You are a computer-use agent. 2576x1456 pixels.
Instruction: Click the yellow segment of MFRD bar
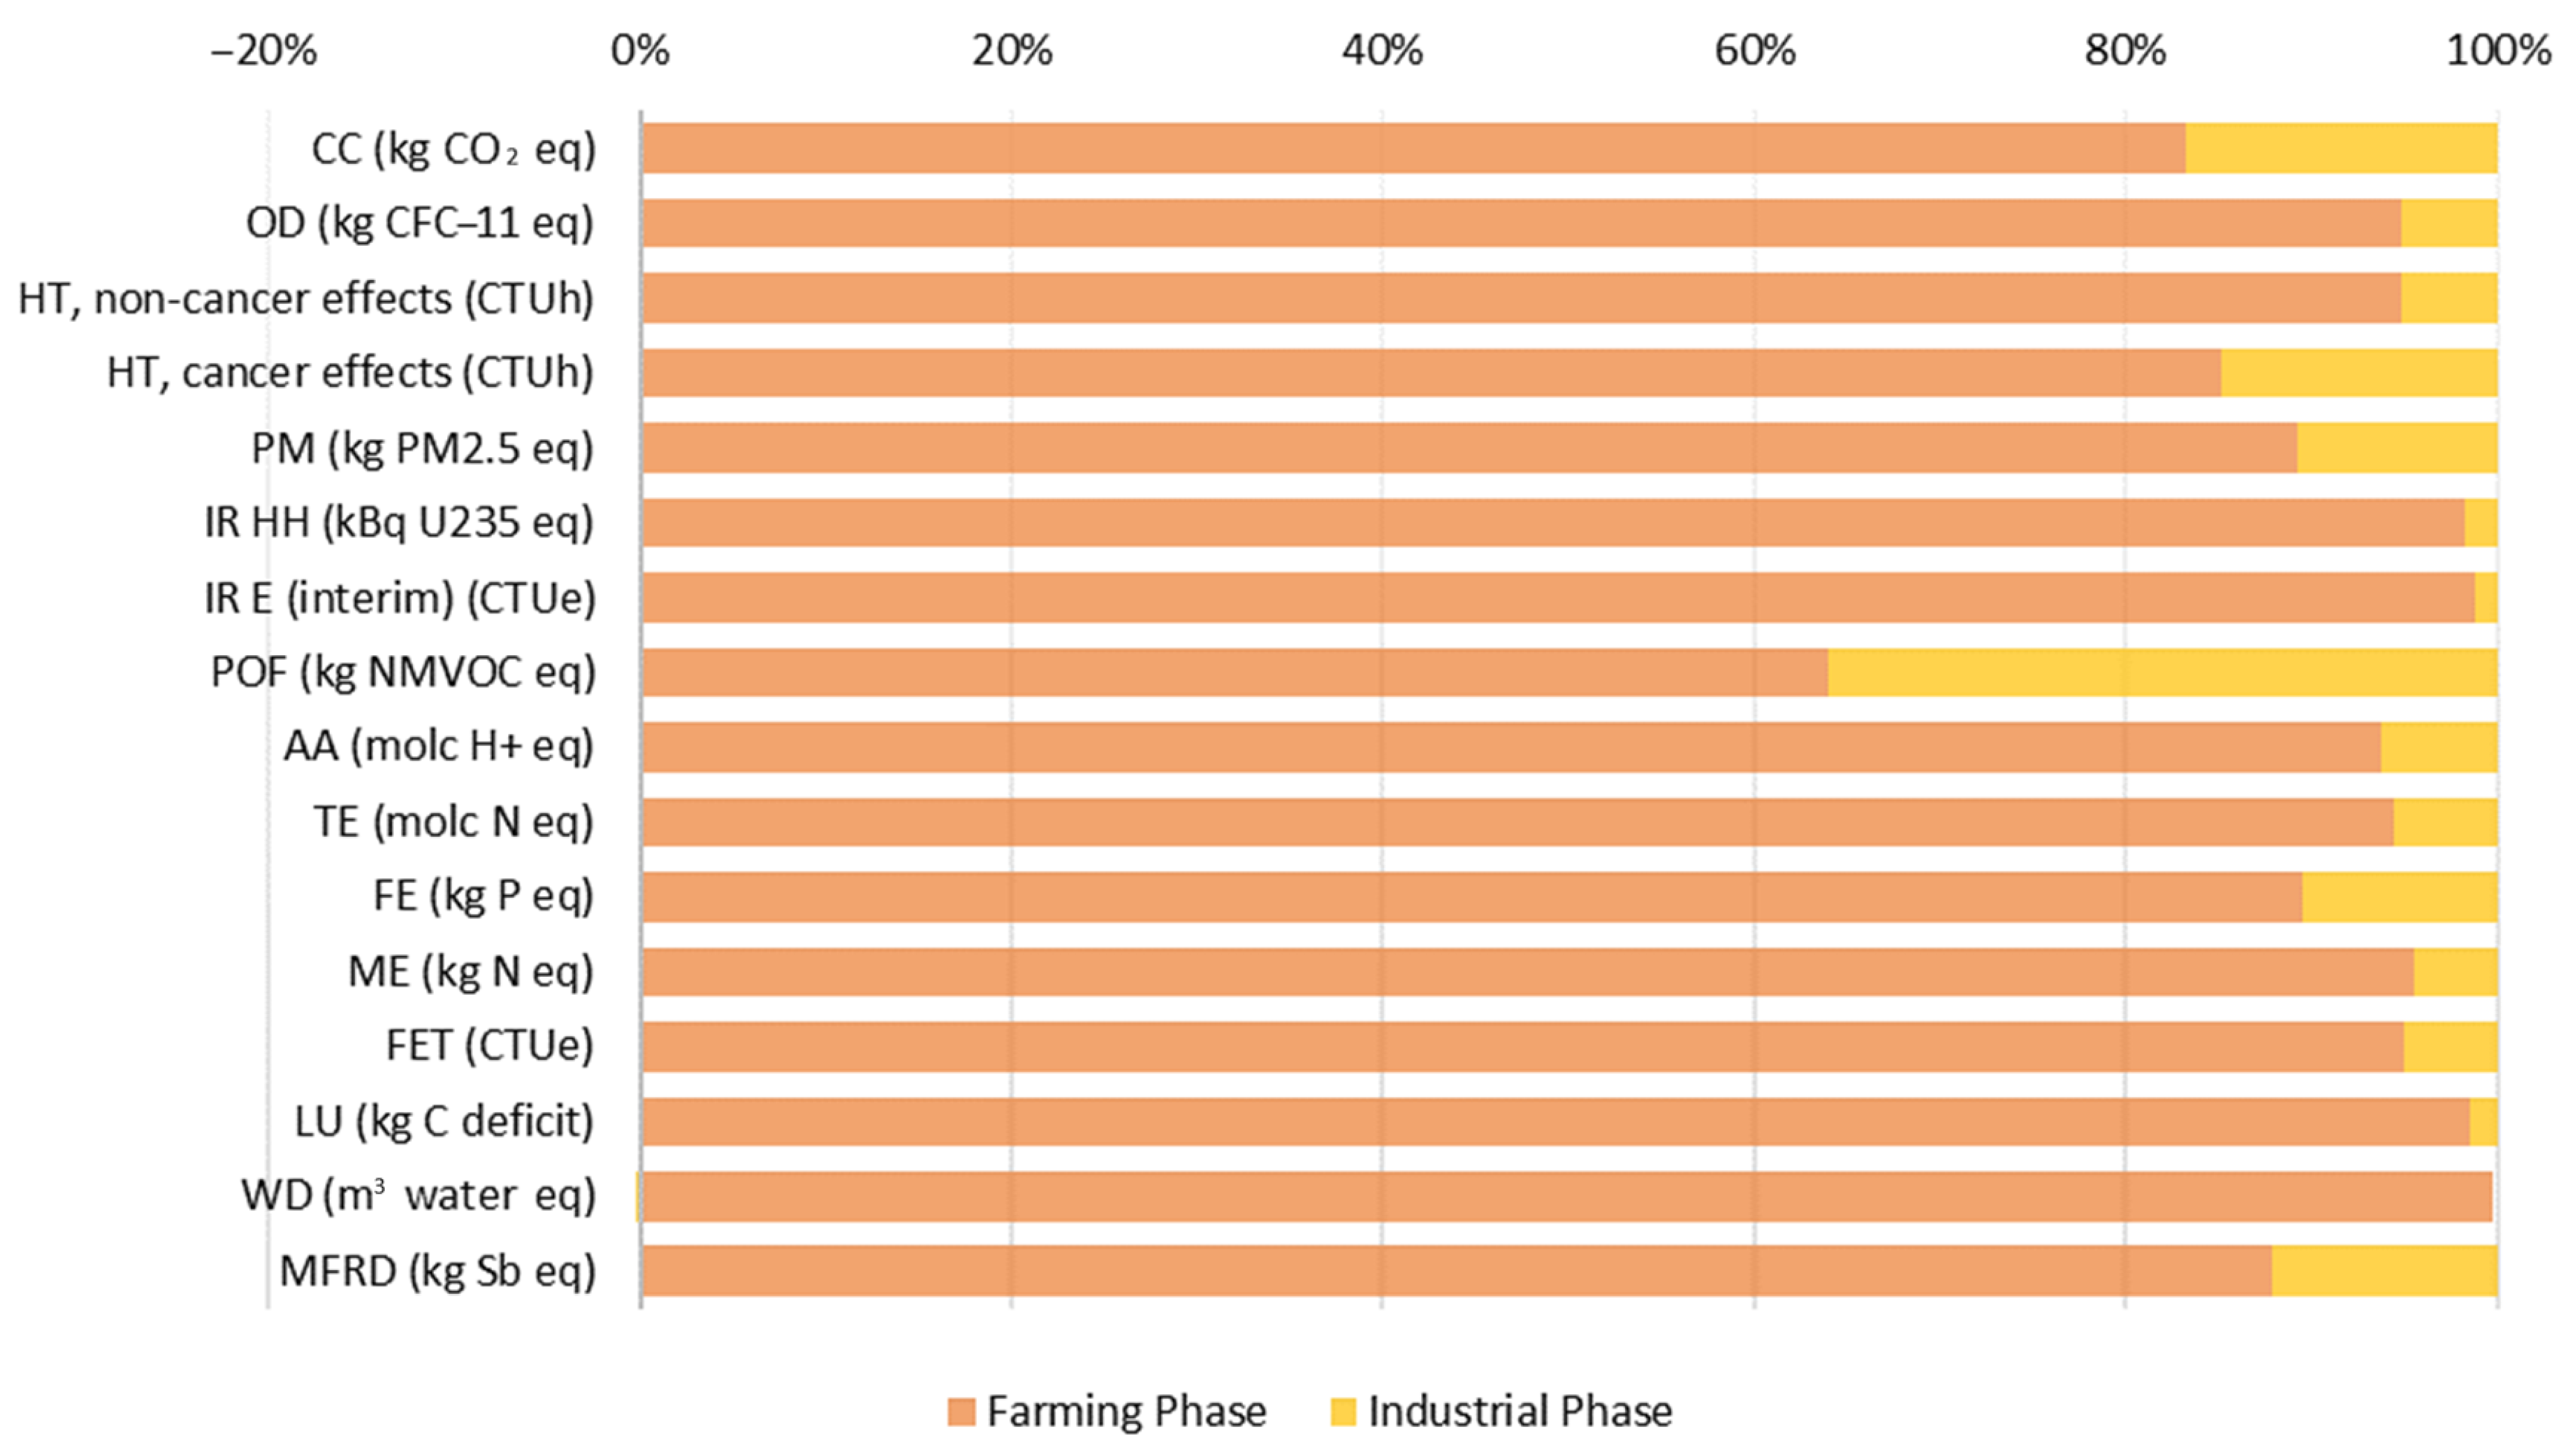click(2384, 1271)
